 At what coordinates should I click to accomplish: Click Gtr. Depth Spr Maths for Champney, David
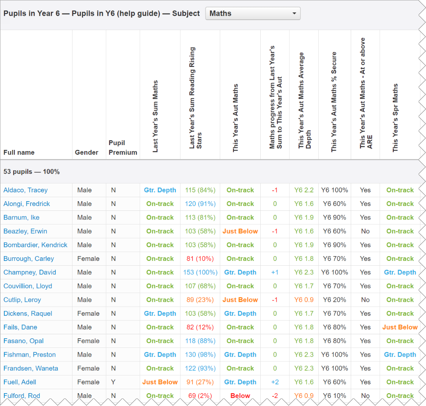[400, 272]
